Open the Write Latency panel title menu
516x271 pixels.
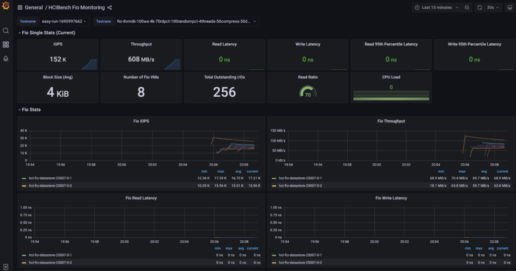(308, 44)
